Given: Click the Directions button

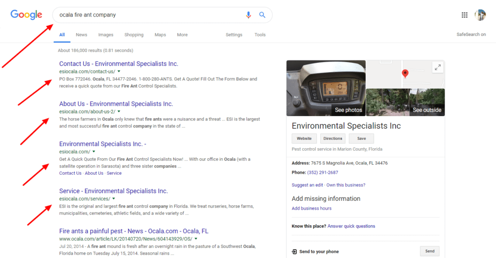Looking at the screenshot, I should coord(333,138).
